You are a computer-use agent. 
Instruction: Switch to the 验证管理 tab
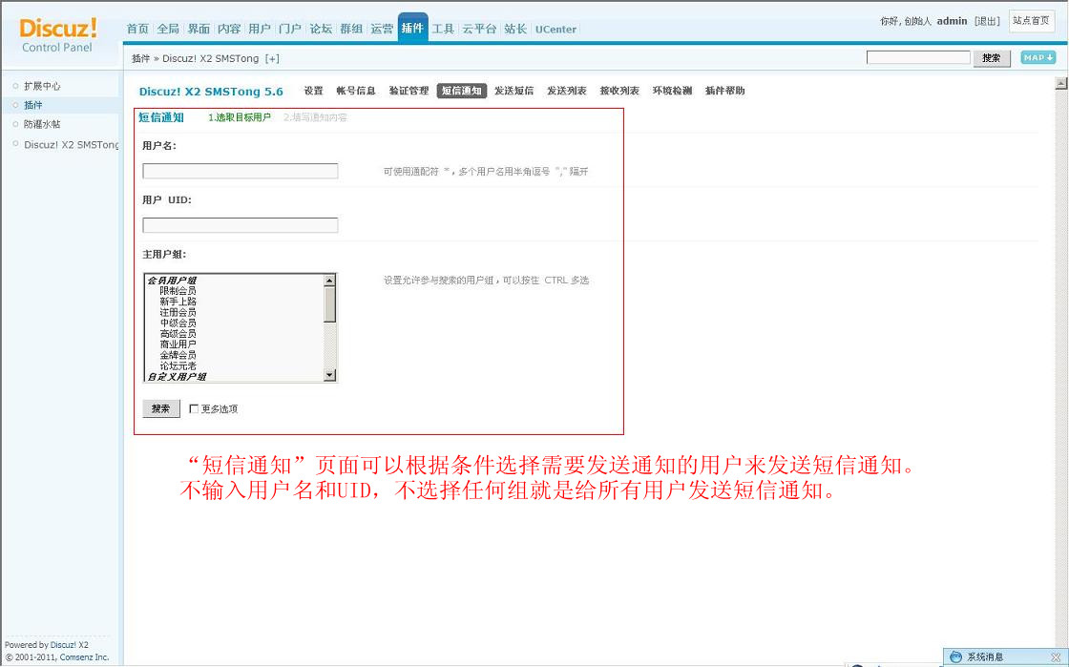(x=409, y=91)
